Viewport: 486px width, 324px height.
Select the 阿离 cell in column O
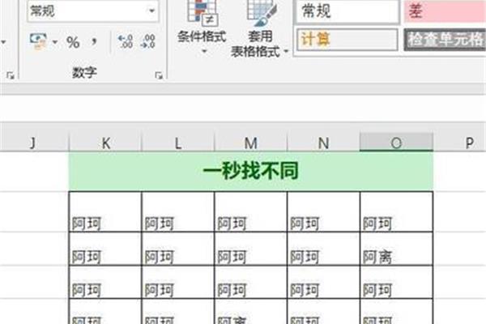click(396, 249)
